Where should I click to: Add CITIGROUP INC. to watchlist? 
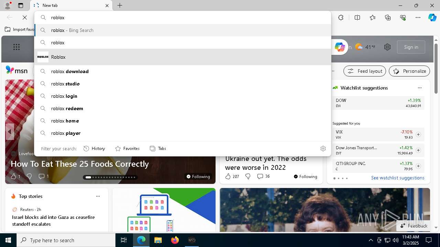418,166
